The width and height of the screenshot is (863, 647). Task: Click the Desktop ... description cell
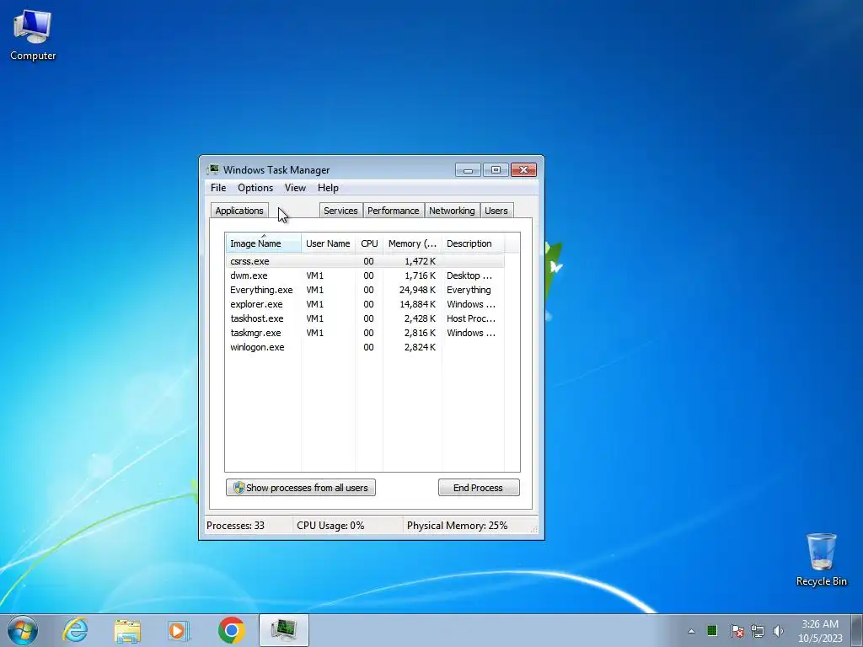tap(469, 275)
